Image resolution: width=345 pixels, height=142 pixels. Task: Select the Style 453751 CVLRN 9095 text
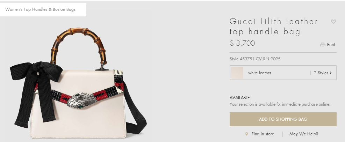point(255,59)
